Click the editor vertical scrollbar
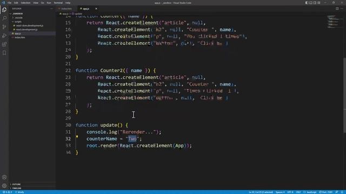Screen dimensions: 346x194 click(x=344, y=95)
